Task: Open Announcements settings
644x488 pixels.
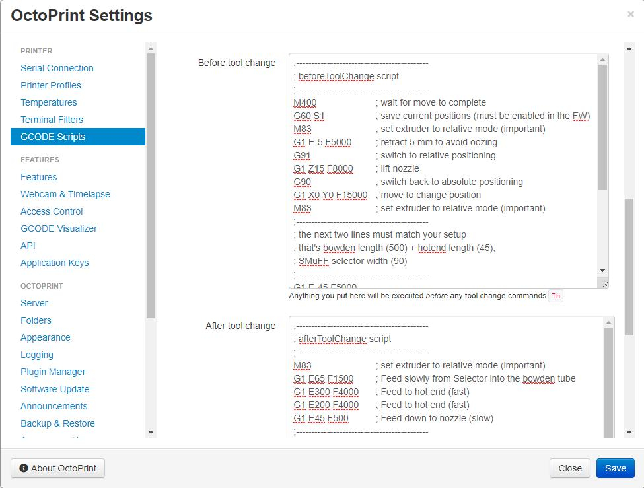Action: click(x=54, y=406)
